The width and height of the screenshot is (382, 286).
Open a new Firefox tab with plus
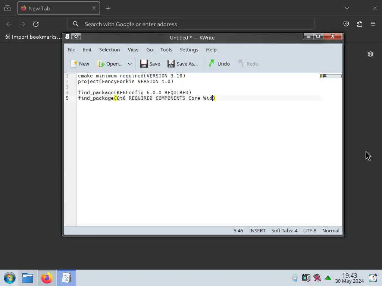[108, 9]
